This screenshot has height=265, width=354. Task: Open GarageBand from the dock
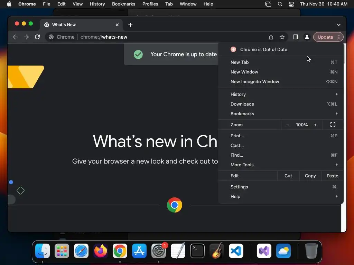point(217,251)
